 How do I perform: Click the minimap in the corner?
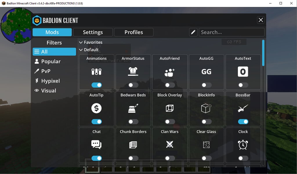[16, 26]
